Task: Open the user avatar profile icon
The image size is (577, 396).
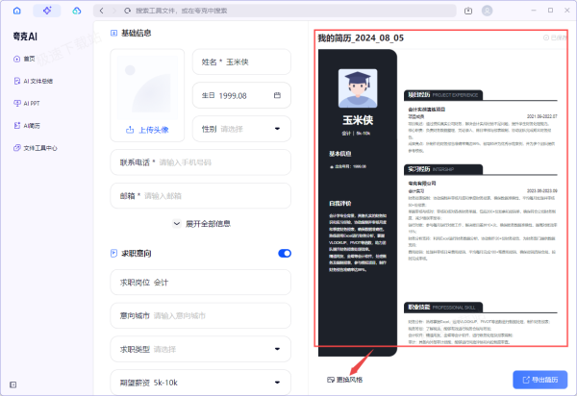Action: (488, 11)
